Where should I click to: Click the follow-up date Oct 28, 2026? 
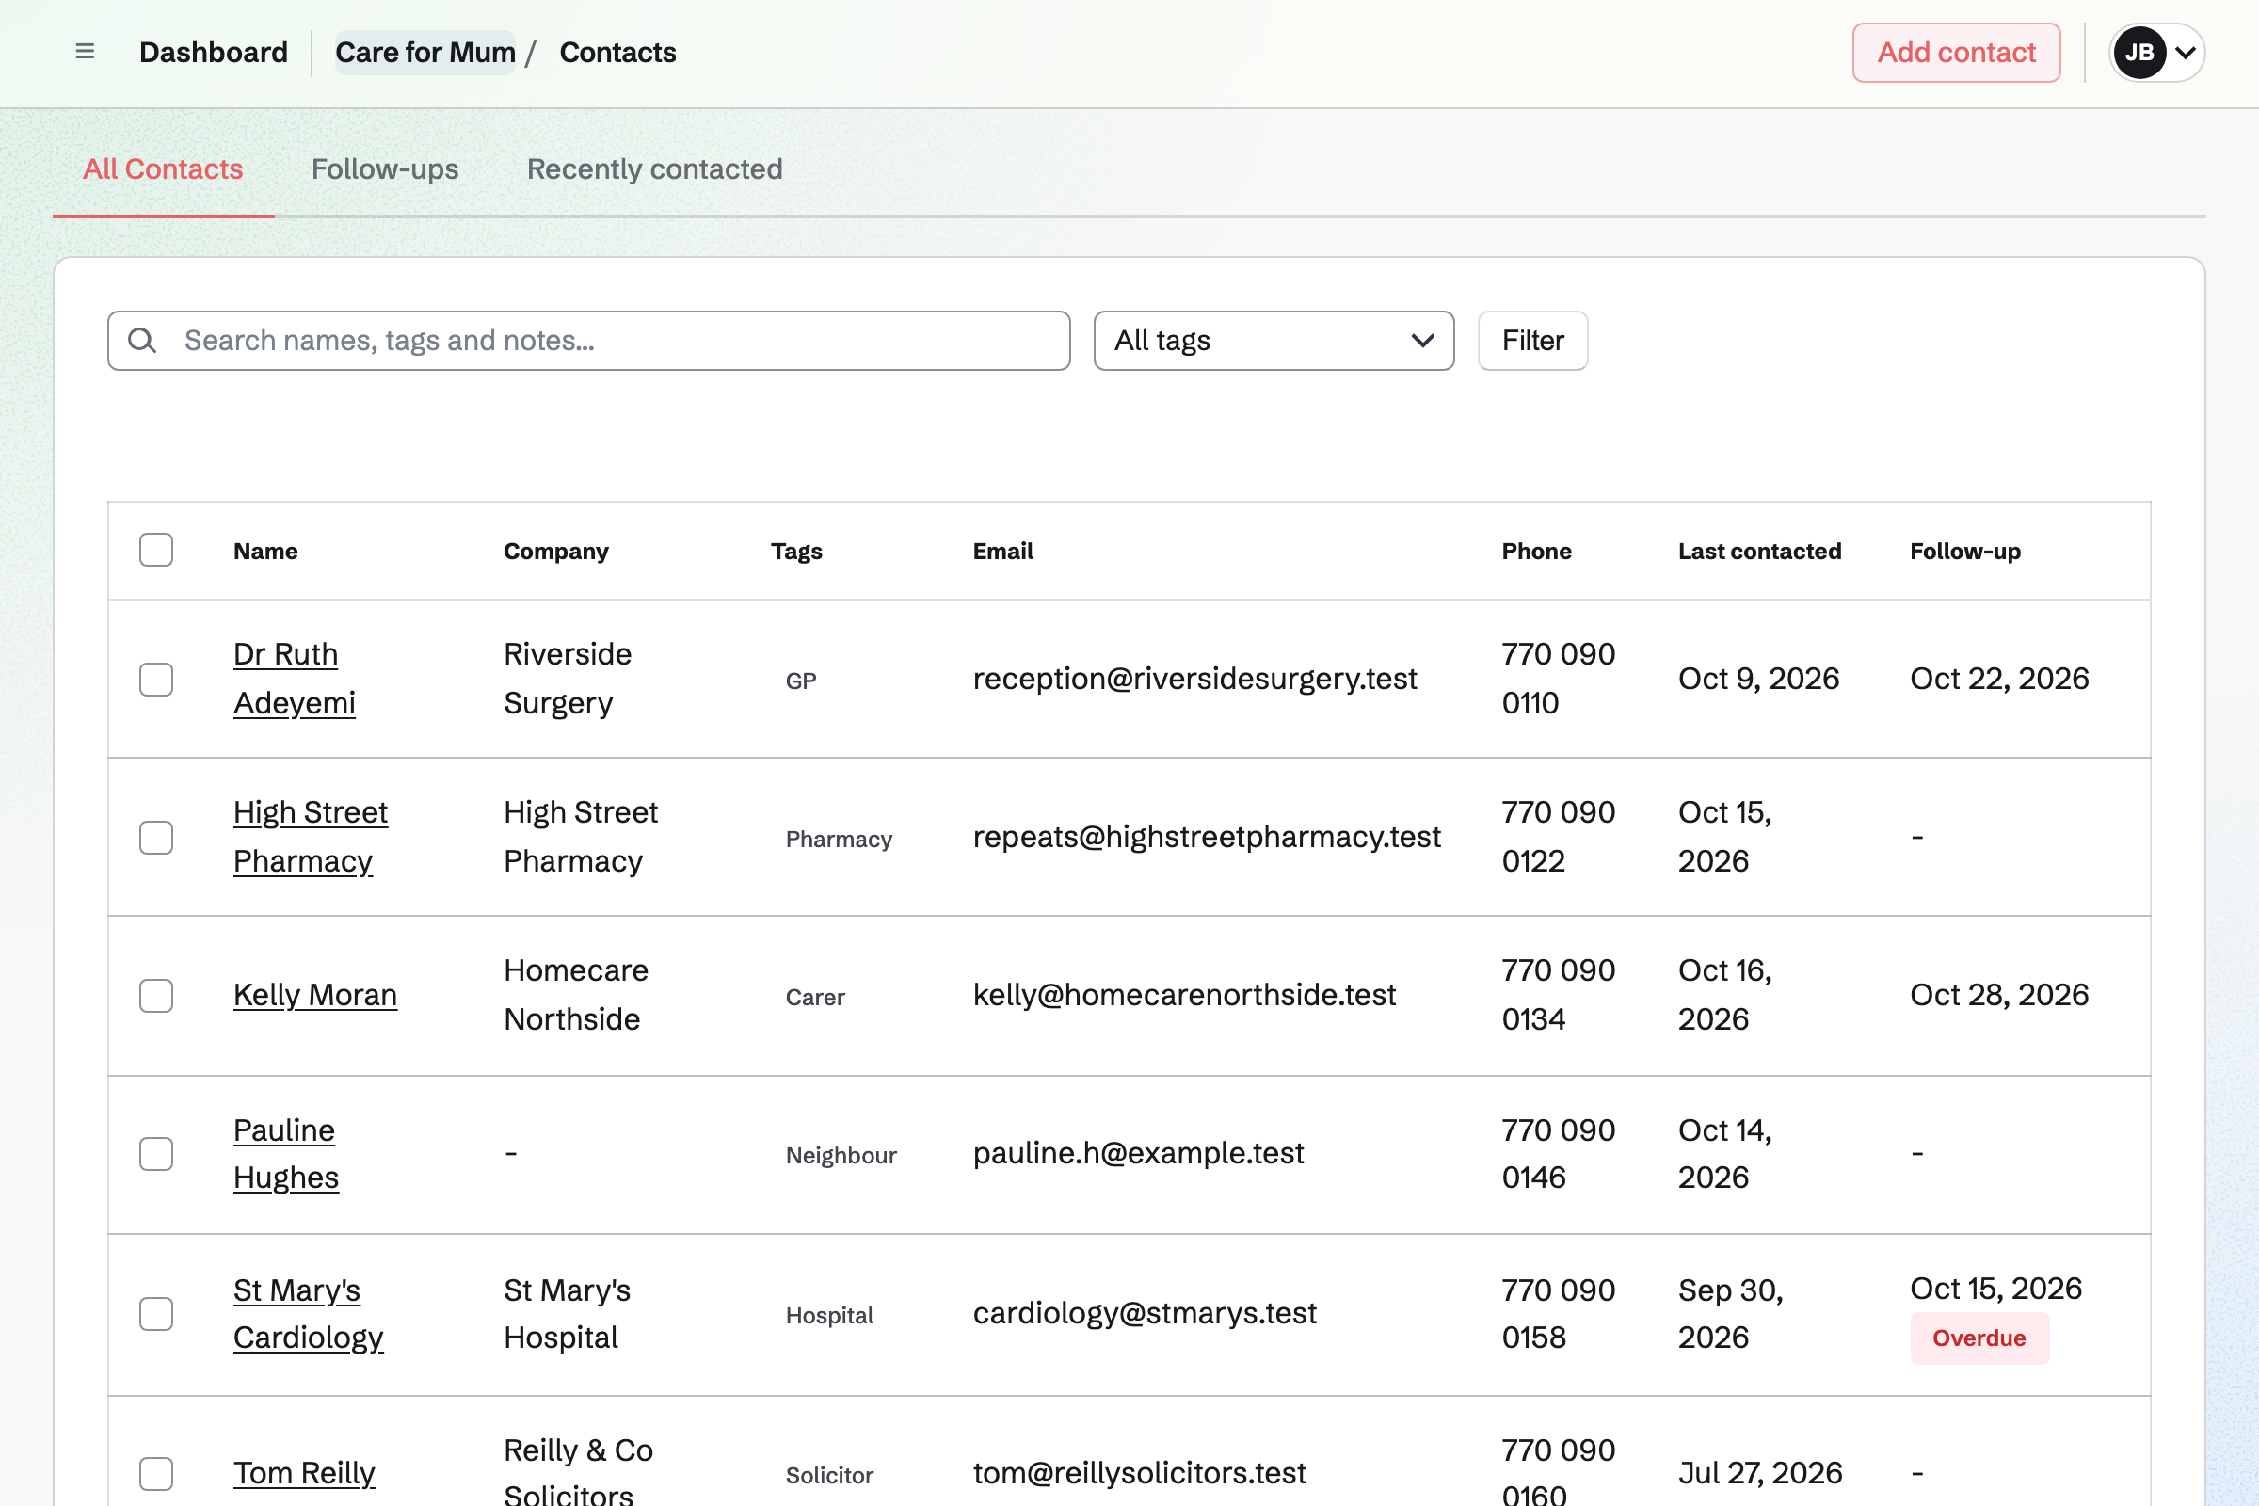coord(1998,995)
